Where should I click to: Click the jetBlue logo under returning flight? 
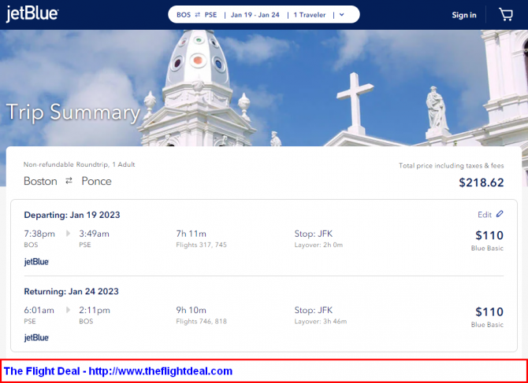point(36,337)
